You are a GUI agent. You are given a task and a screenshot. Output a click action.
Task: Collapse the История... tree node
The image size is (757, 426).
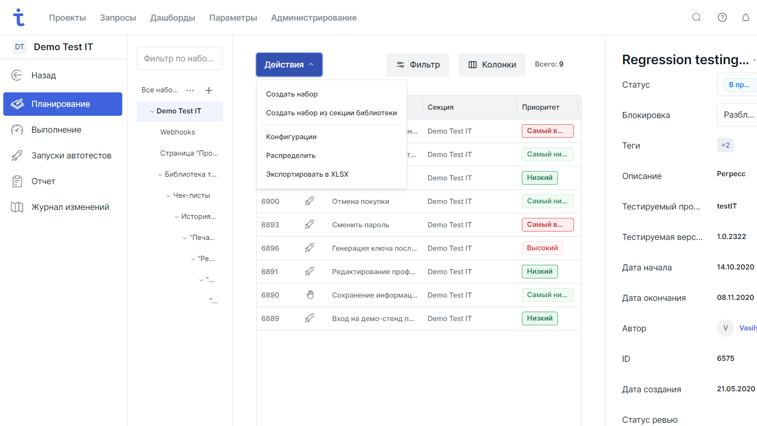point(177,217)
